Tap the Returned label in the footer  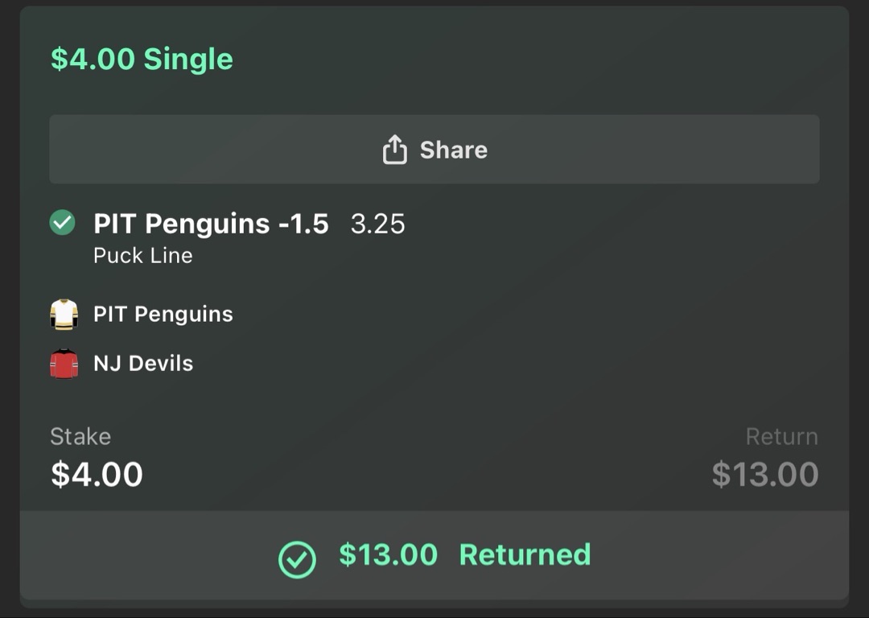(x=525, y=555)
